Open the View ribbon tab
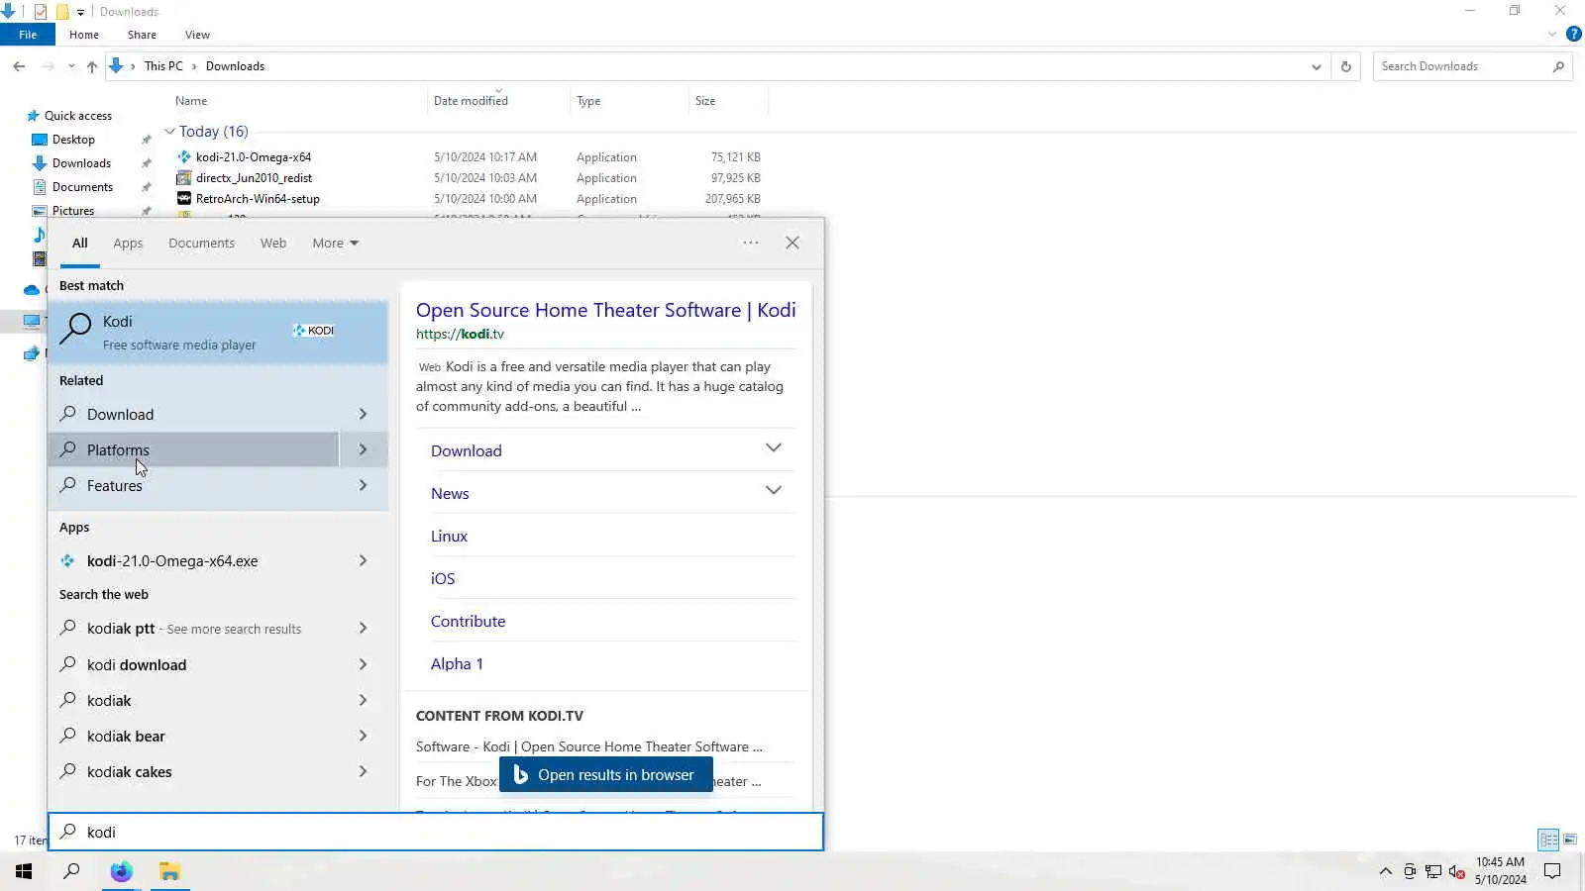This screenshot has width=1585, height=891. coord(197,35)
